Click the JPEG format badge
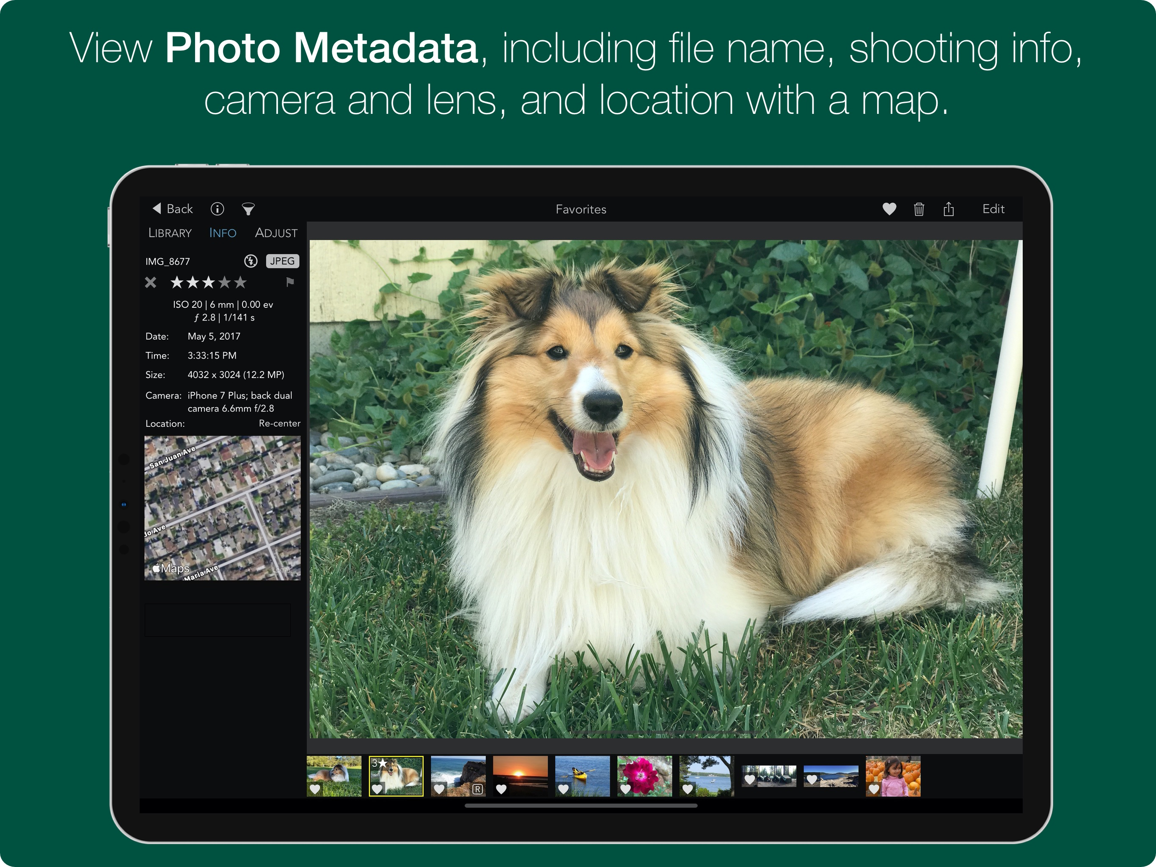Screen dimensions: 1156x867 [x=282, y=261]
